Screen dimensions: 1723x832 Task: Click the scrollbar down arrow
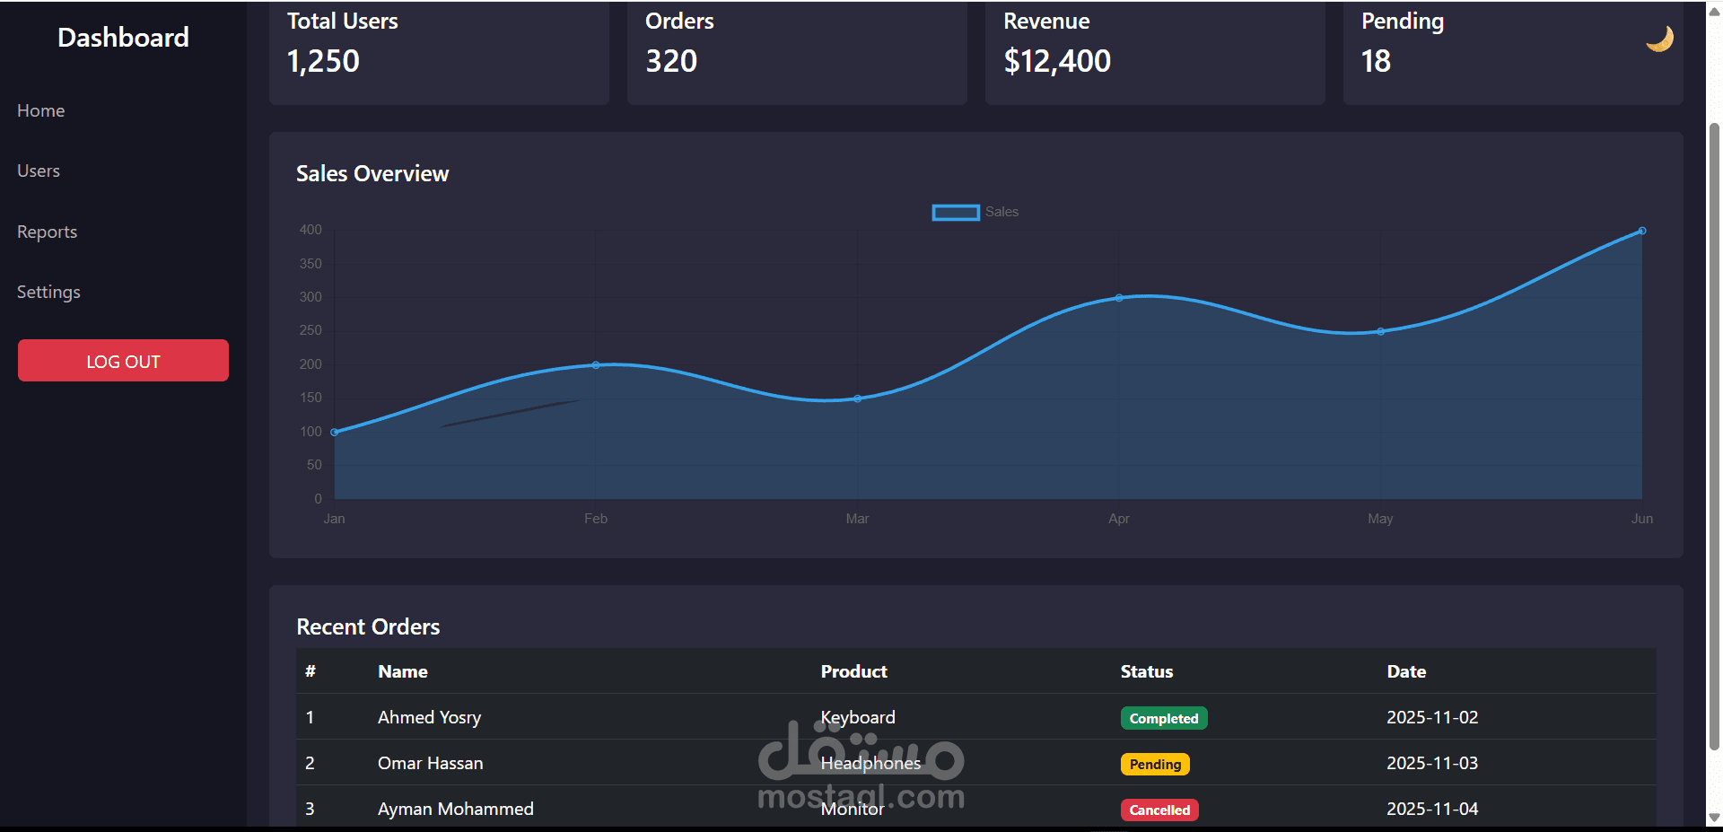tap(1714, 819)
